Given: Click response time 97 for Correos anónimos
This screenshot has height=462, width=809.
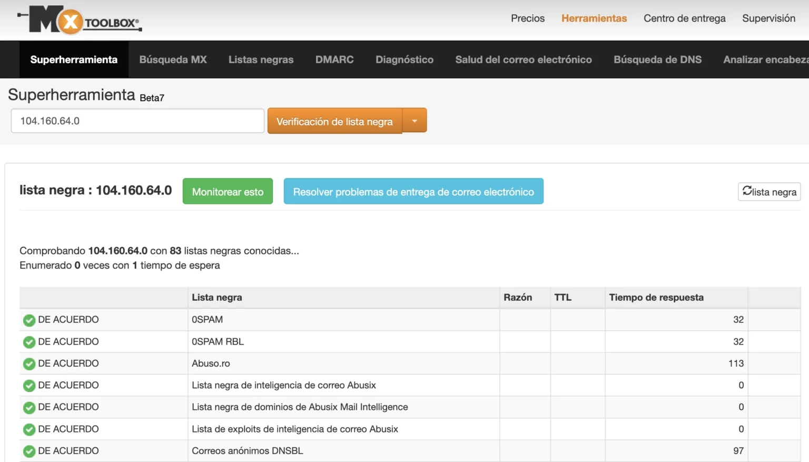Looking at the screenshot, I should [738, 451].
